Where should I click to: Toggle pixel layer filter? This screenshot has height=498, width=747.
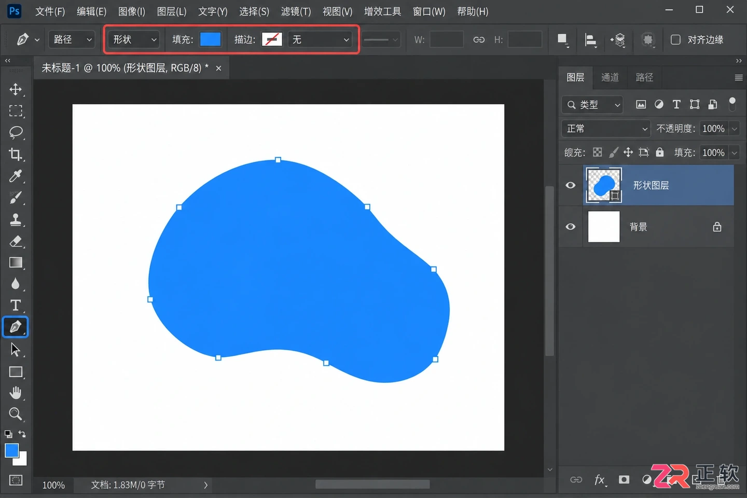641,104
